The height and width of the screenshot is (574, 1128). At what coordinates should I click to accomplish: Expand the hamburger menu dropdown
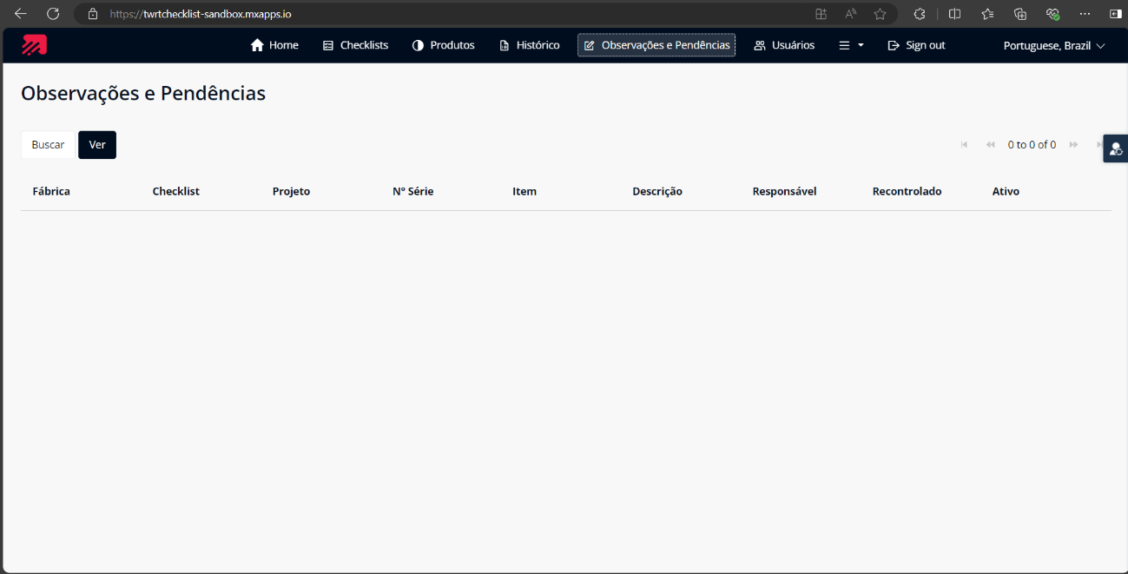pyautogui.click(x=851, y=45)
